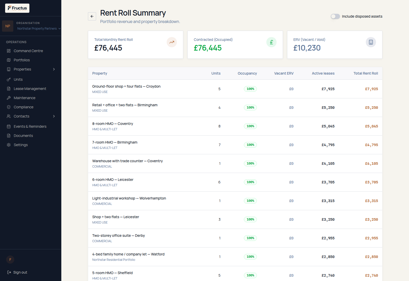The image size is (409, 281).
Task: Open Warehouse with trade counter — Coventry row
Action: [x=235, y=163]
